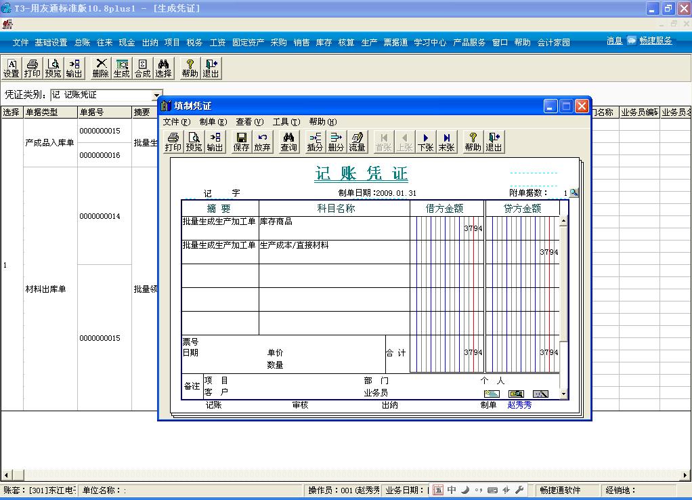This screenshot has width=692, height=500.
Task: Click the 帮助 help button in the voucher toolbar
Action: tap(471, 141)
